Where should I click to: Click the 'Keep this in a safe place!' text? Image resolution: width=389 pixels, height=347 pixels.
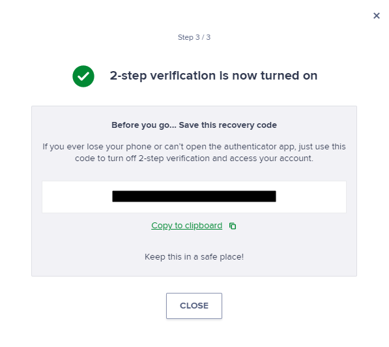click(x=194, y=256)
